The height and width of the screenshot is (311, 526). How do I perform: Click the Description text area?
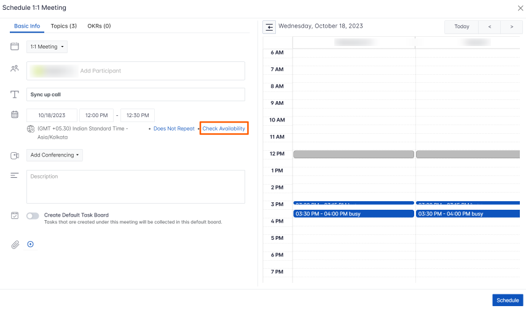click(136, 187)
